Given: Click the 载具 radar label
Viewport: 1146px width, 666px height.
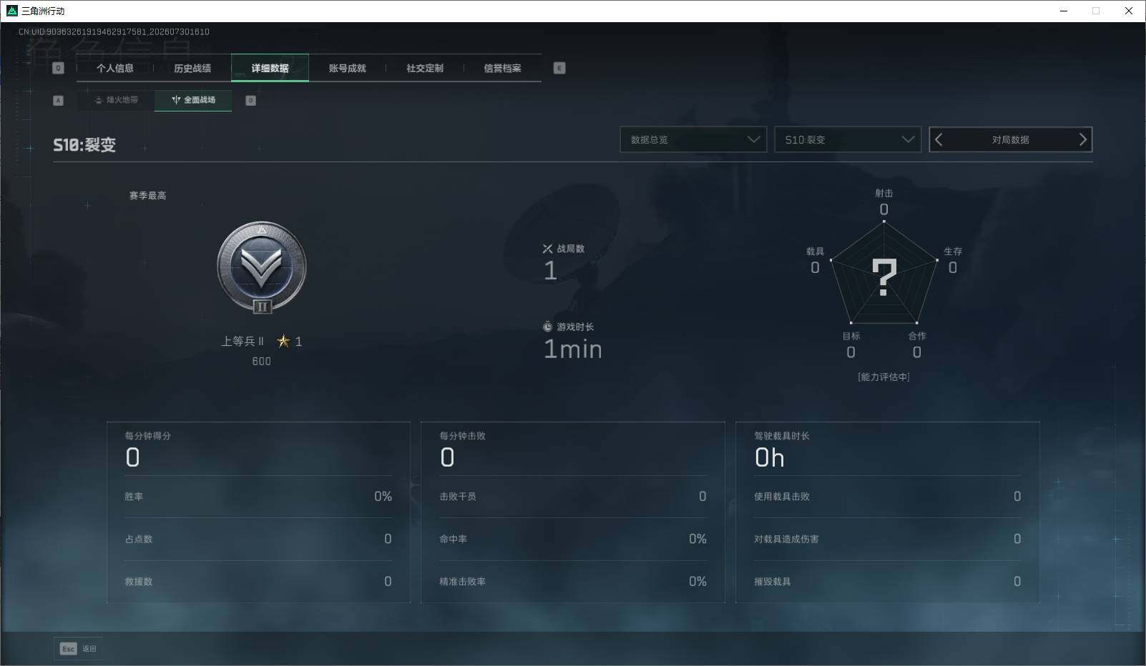Looking at the screenshot, I should coord(815,252).
